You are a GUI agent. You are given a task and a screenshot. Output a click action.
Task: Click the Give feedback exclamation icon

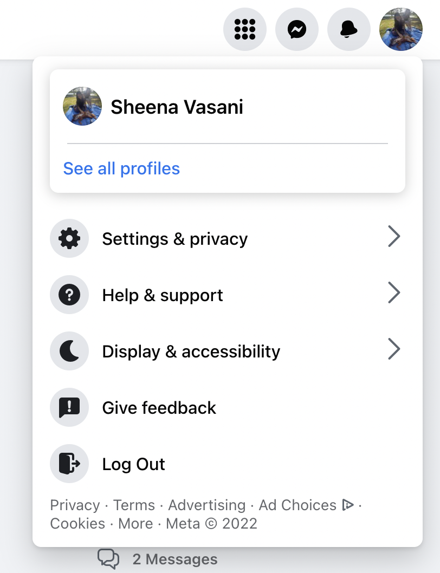pyautogui.click(x=69, y=407)
